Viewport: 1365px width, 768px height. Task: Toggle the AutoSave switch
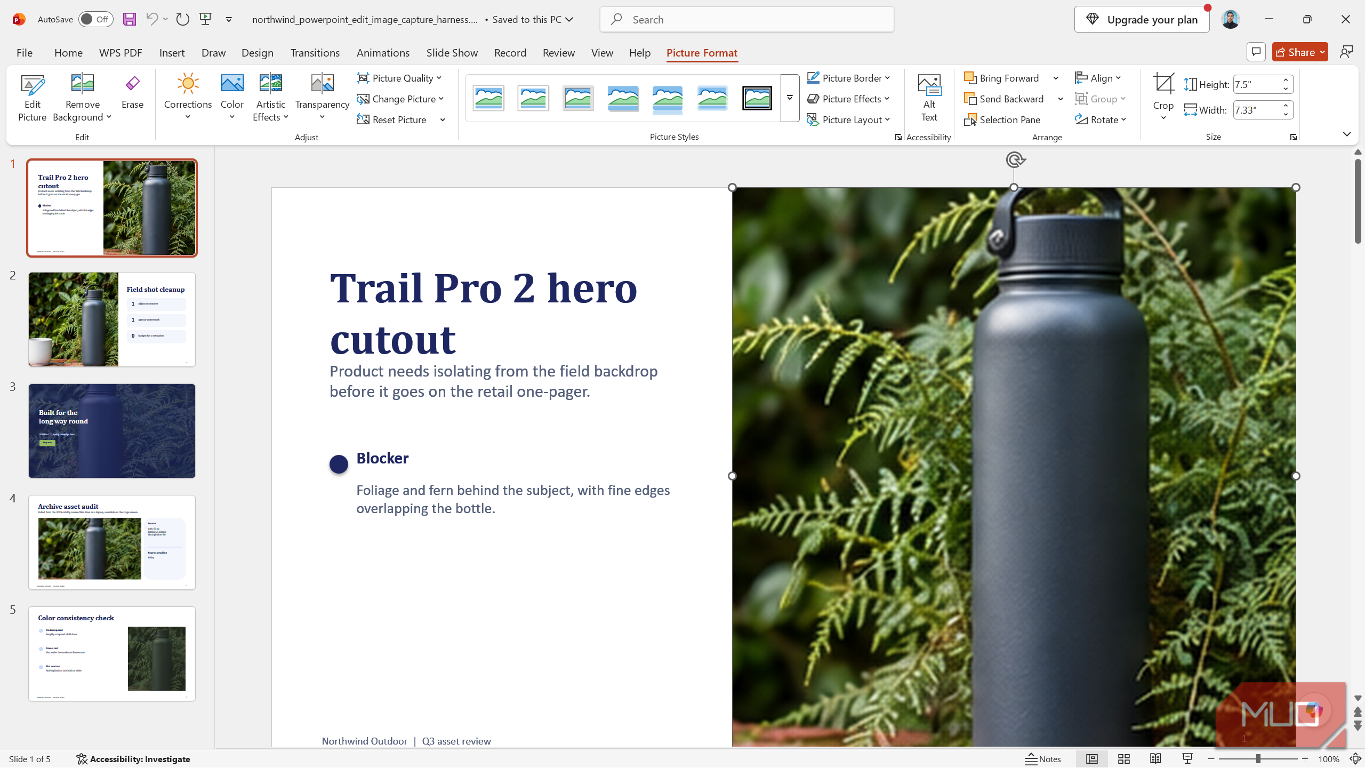[96, 19]
